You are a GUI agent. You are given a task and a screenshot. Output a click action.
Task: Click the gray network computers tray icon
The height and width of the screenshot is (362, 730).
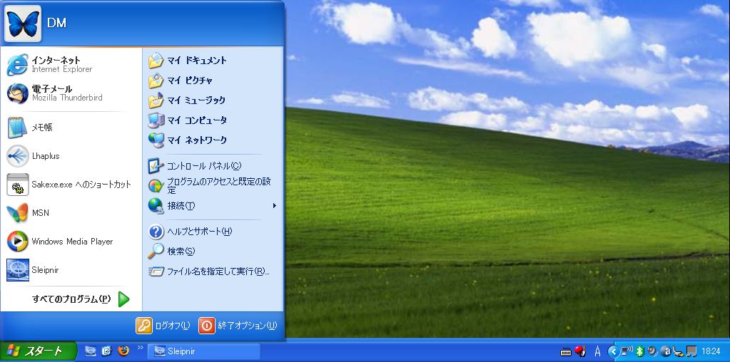point(692,351)
